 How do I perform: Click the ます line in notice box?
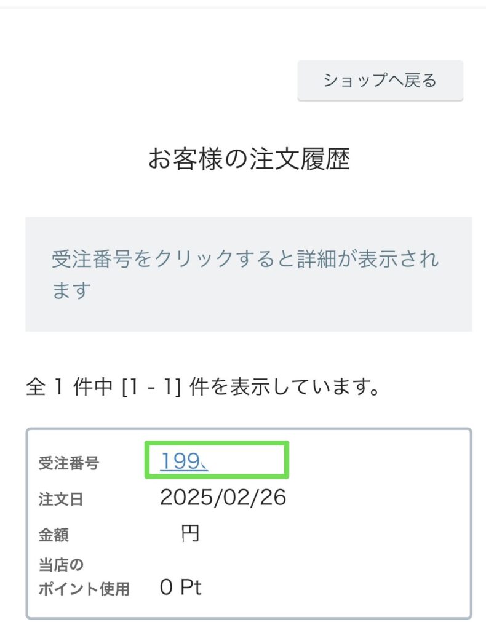(x=71, y=290)
